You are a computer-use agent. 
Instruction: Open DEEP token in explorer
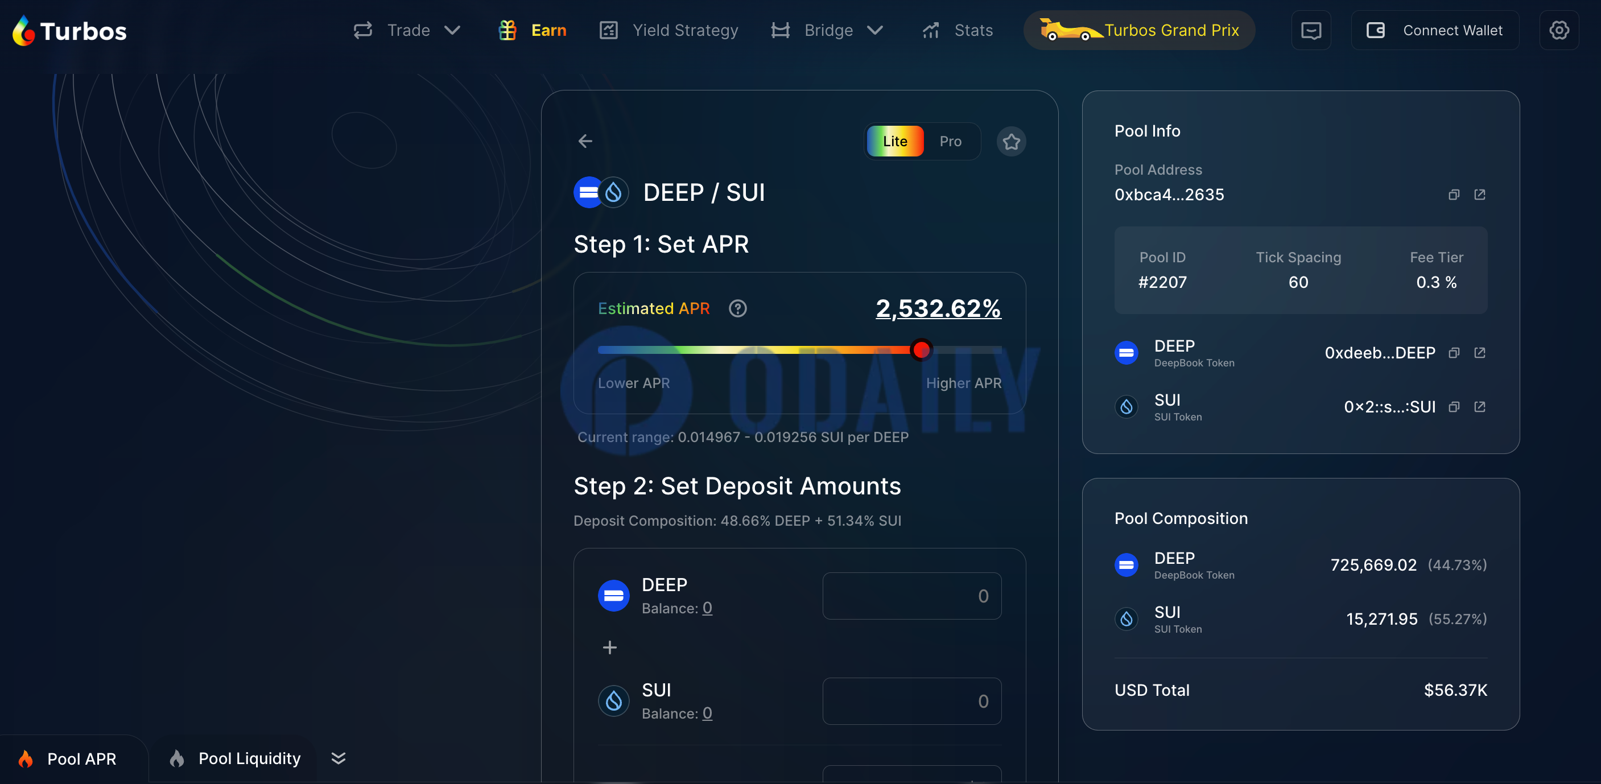click(x=1480, y=353)
